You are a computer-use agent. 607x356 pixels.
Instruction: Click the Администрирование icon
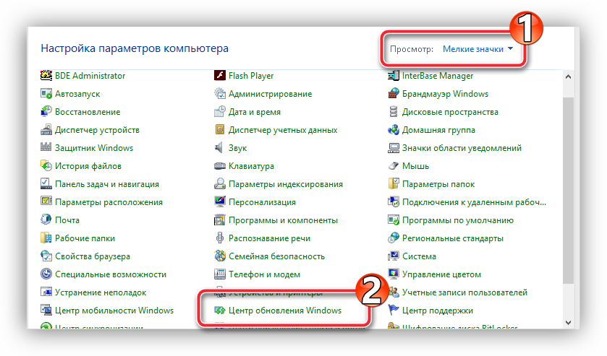pos(219,94)
